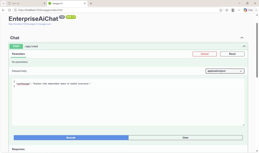Select the Parameters tab
This screenshot has width=259, height=153.
pos(18,54)
